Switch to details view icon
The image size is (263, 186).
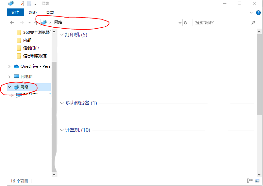(x=250, y=181)
